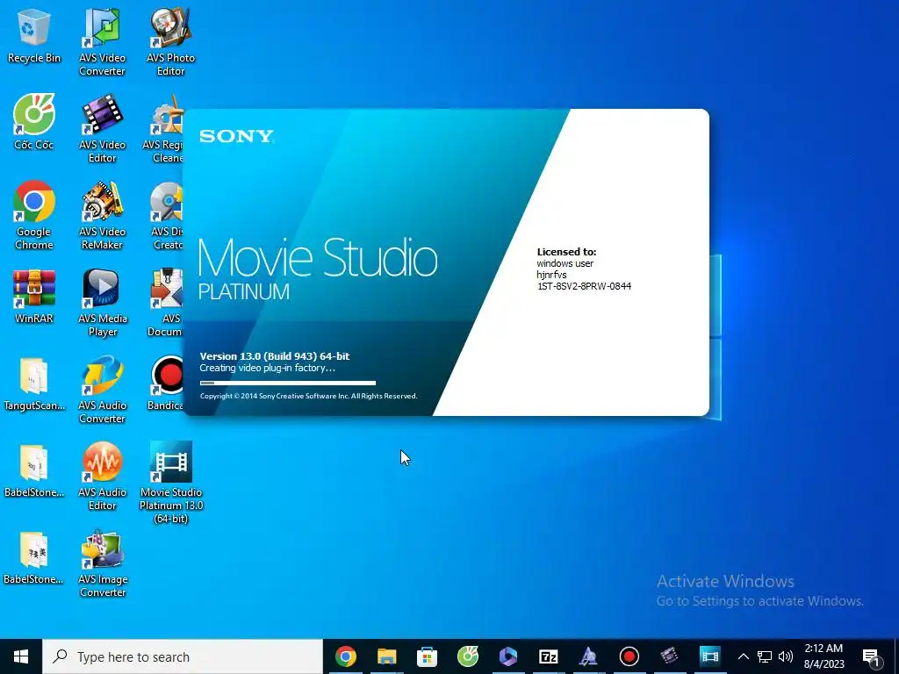
Task: Open AVS Audio Converter desktop shortcut
Action: 102,390
